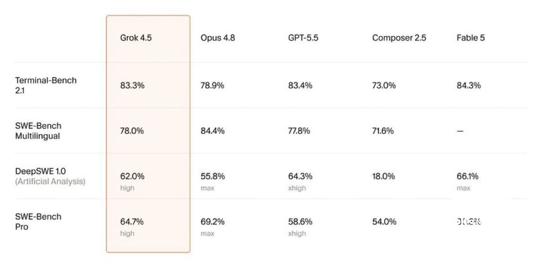This screenshot has width=542, height=268.
Task: Click Fable 5's 84.3% Terminal-Bench score
Action: pos(469,86)
